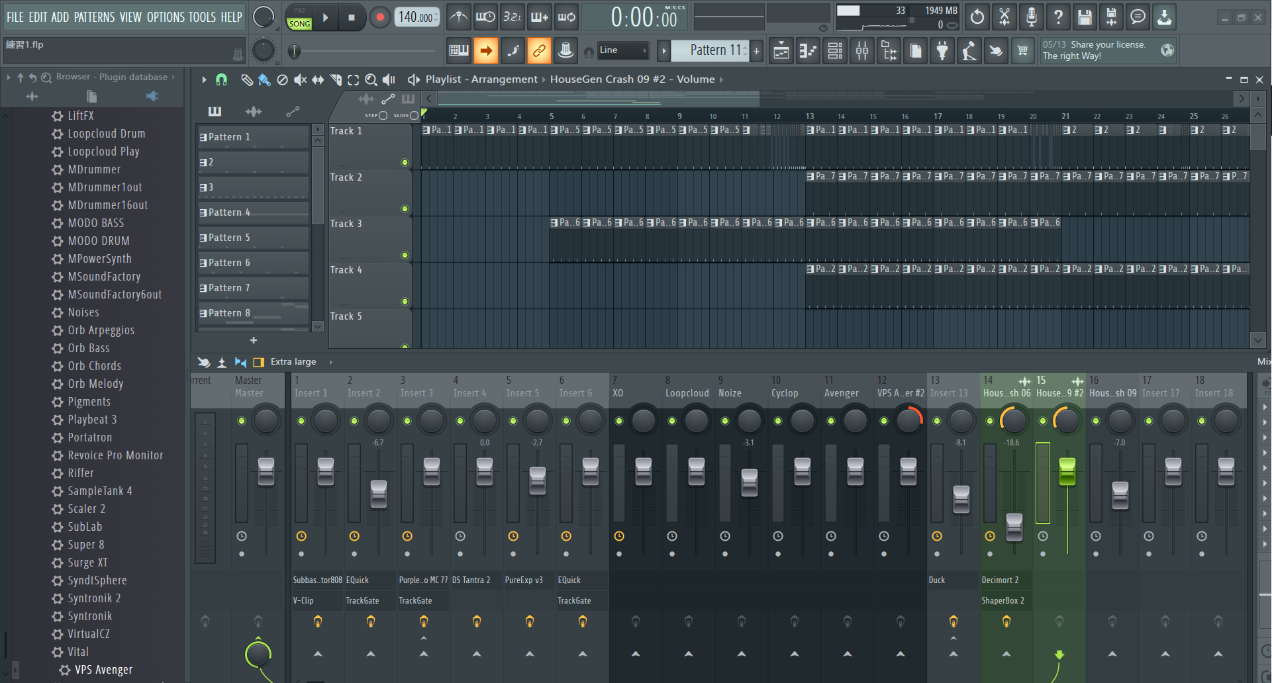
Task: Select the Paint brush tool in playlist
Action: [x=264, y=79]
